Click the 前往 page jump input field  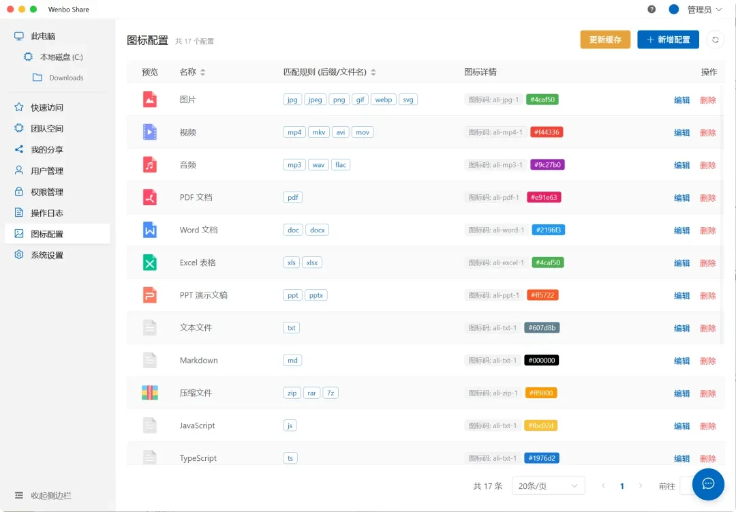(x=686, y=485)
